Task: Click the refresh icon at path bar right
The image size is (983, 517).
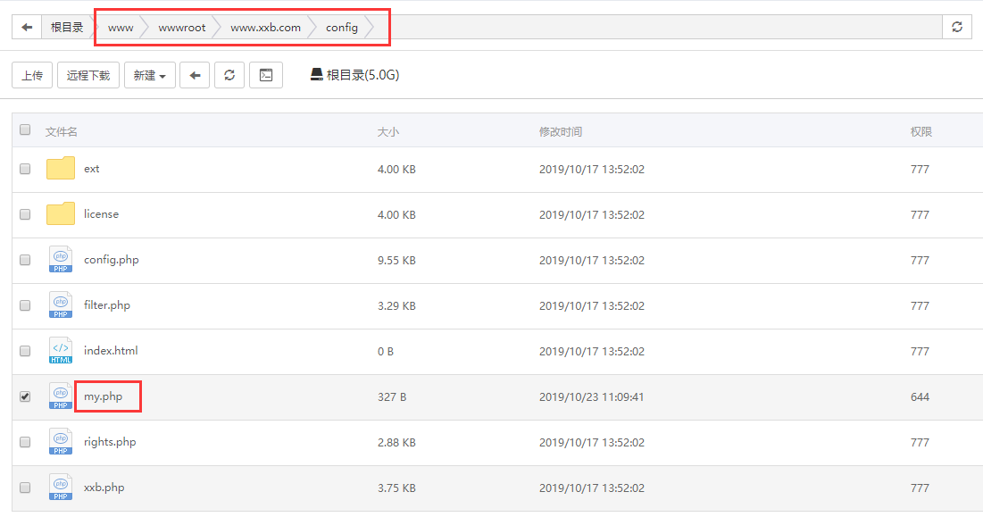Action: point(956,28)
